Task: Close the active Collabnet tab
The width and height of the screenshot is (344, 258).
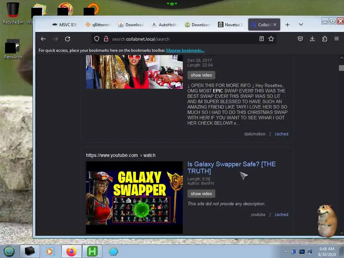Action: pyautogui.click(x=275, y=25)
